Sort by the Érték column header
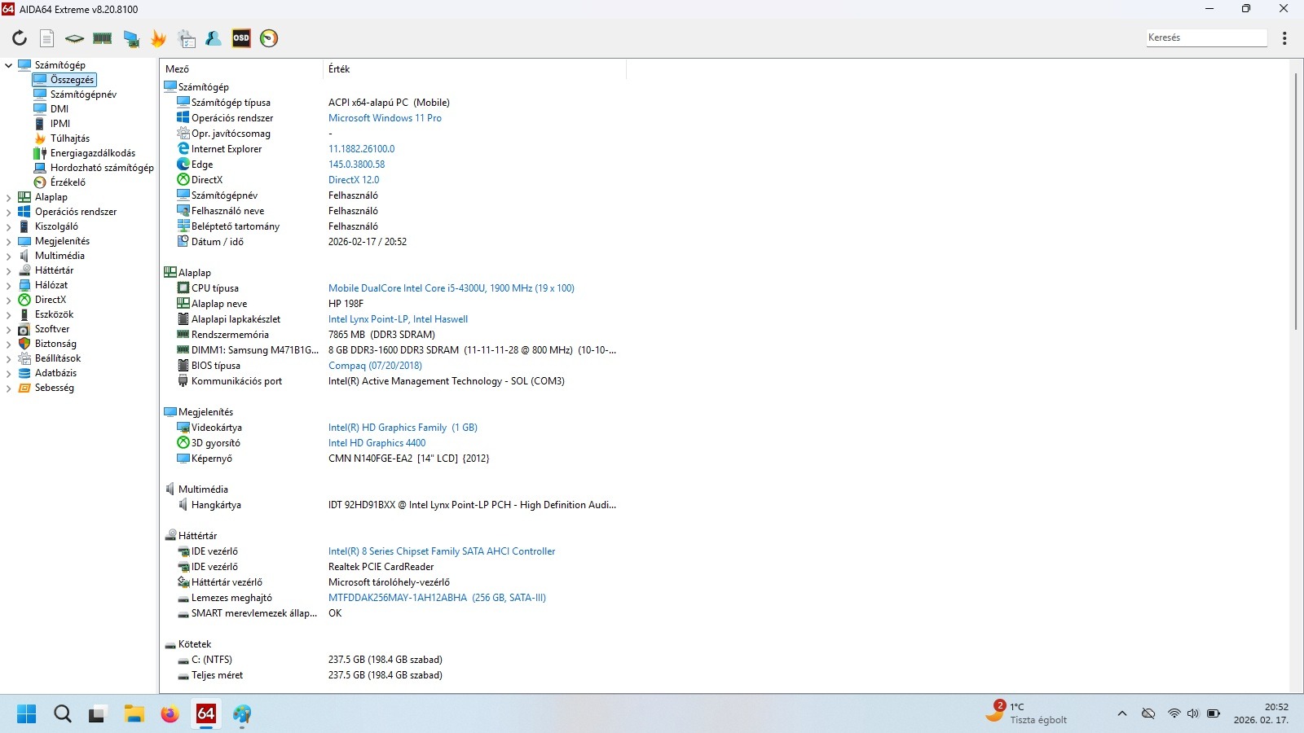Screen dimensions: 1304x733 coord(474,69)
